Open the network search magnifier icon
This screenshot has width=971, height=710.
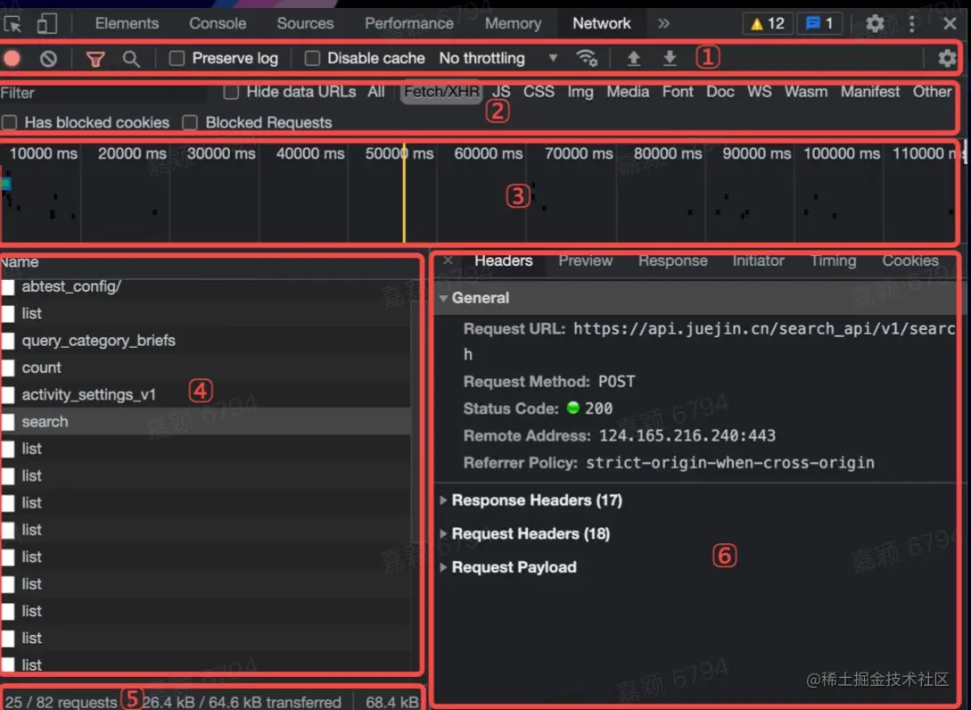(131, 59)
